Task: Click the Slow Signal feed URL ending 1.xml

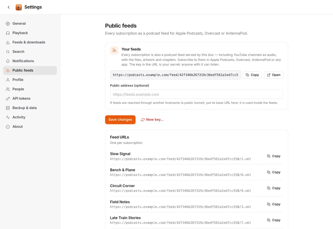Action: (181, 159)
